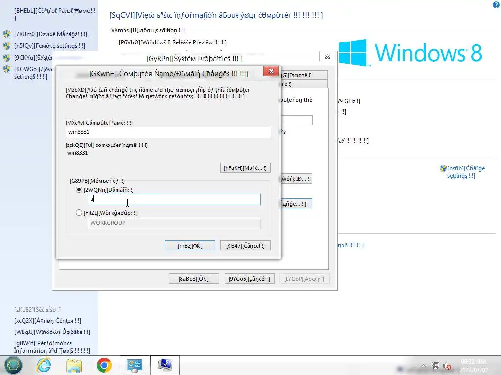Screen dimensions: 501x375
Task: Cancel the Computer Name/Domain Changes dialog
Action: coord(245,246)
